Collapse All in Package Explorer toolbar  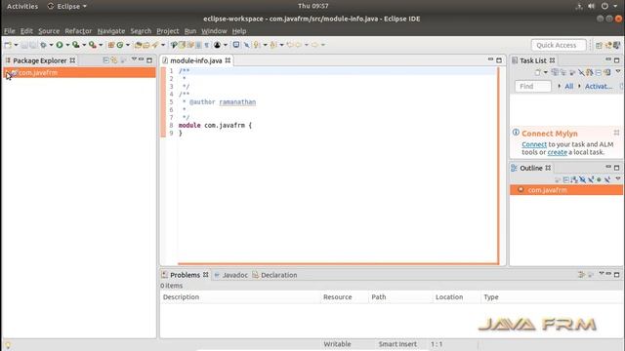(105, 60)
